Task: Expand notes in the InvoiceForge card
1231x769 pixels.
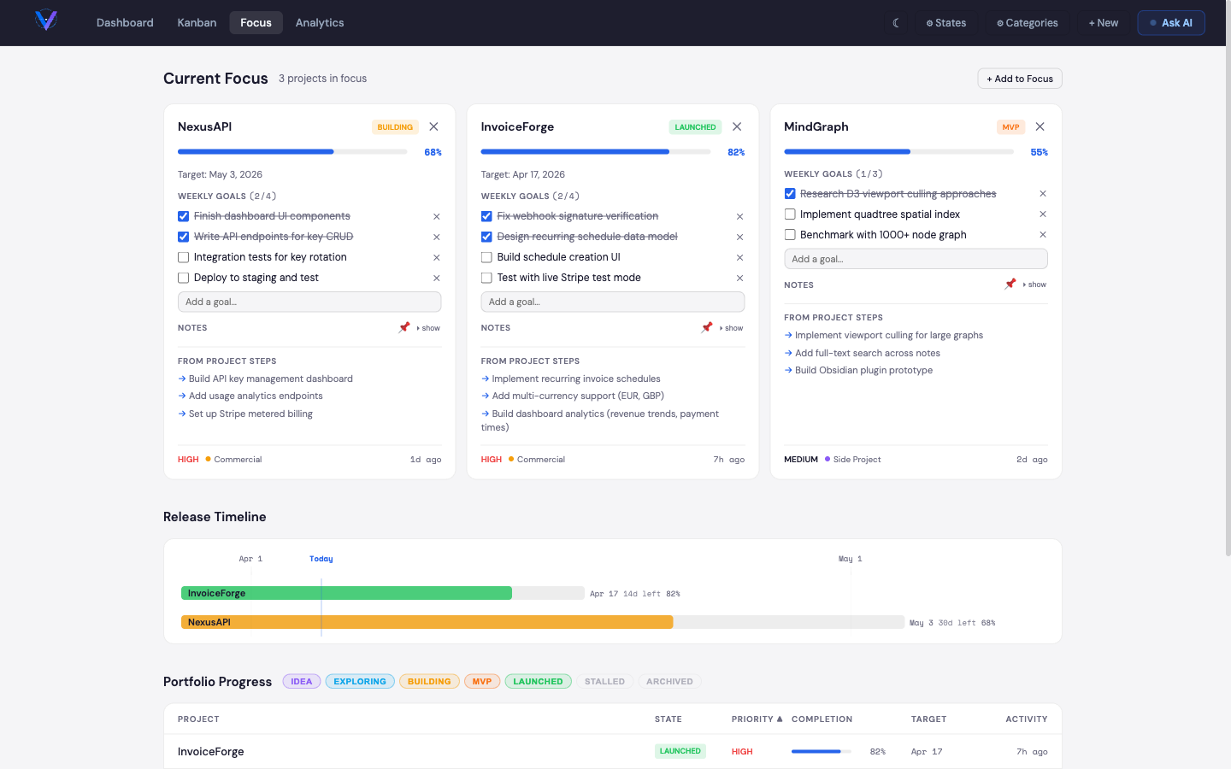Action: (x=732, y=328)
